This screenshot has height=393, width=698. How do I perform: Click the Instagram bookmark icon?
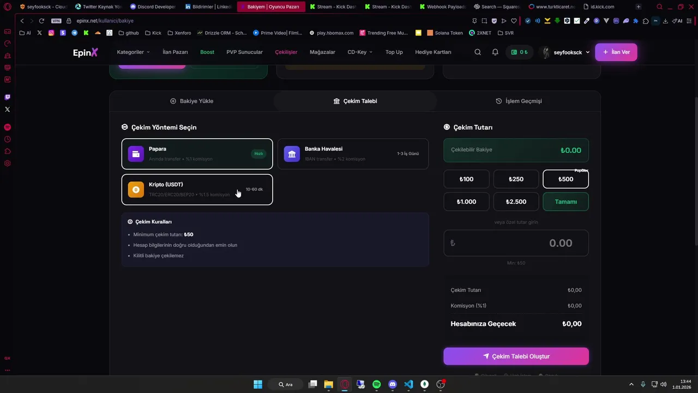coord(51,33)
